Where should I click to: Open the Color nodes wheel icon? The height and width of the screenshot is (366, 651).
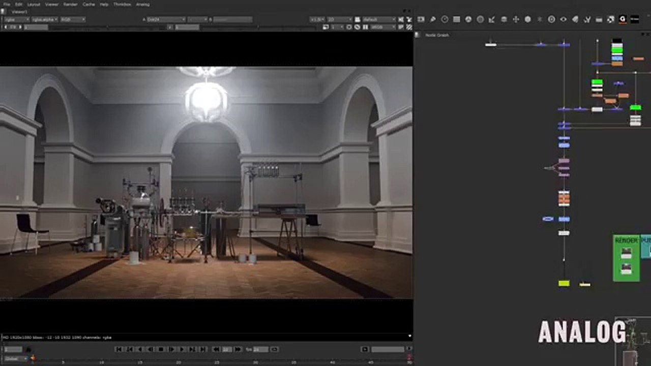pos(468,19)
